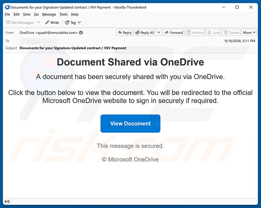Open the Message menu
Viewport: 261px width, 208px height.
[x=49, y=15]
